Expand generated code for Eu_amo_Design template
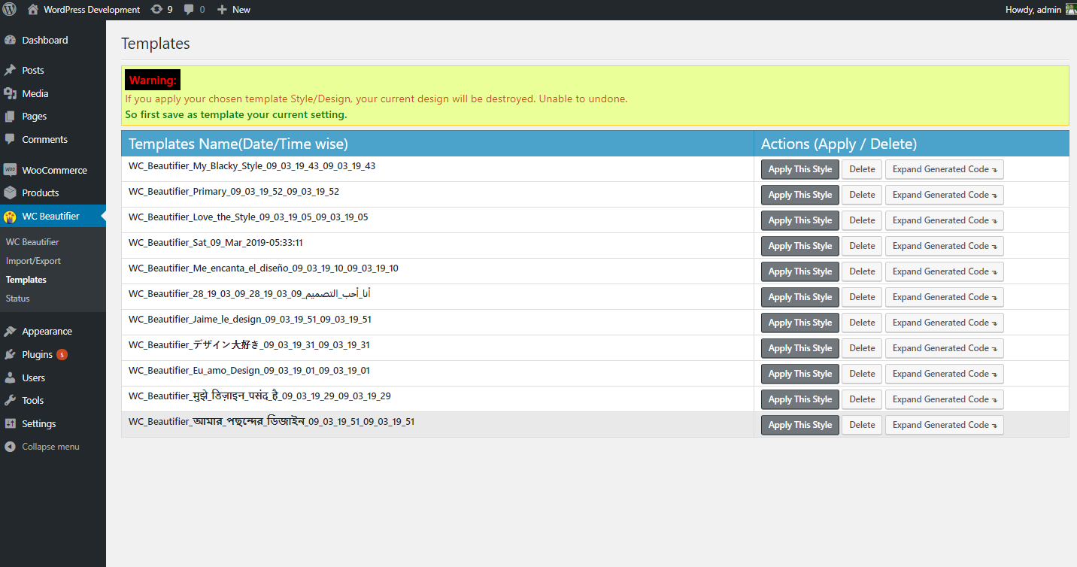 945,374
